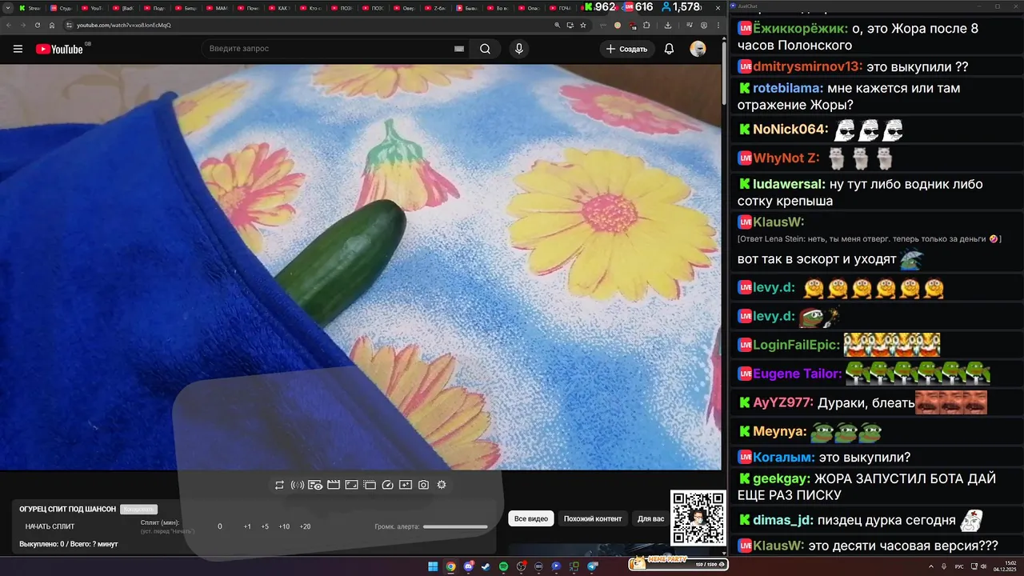Click the QR code image
1024x576 pixels.
click(x=698, y=518)
